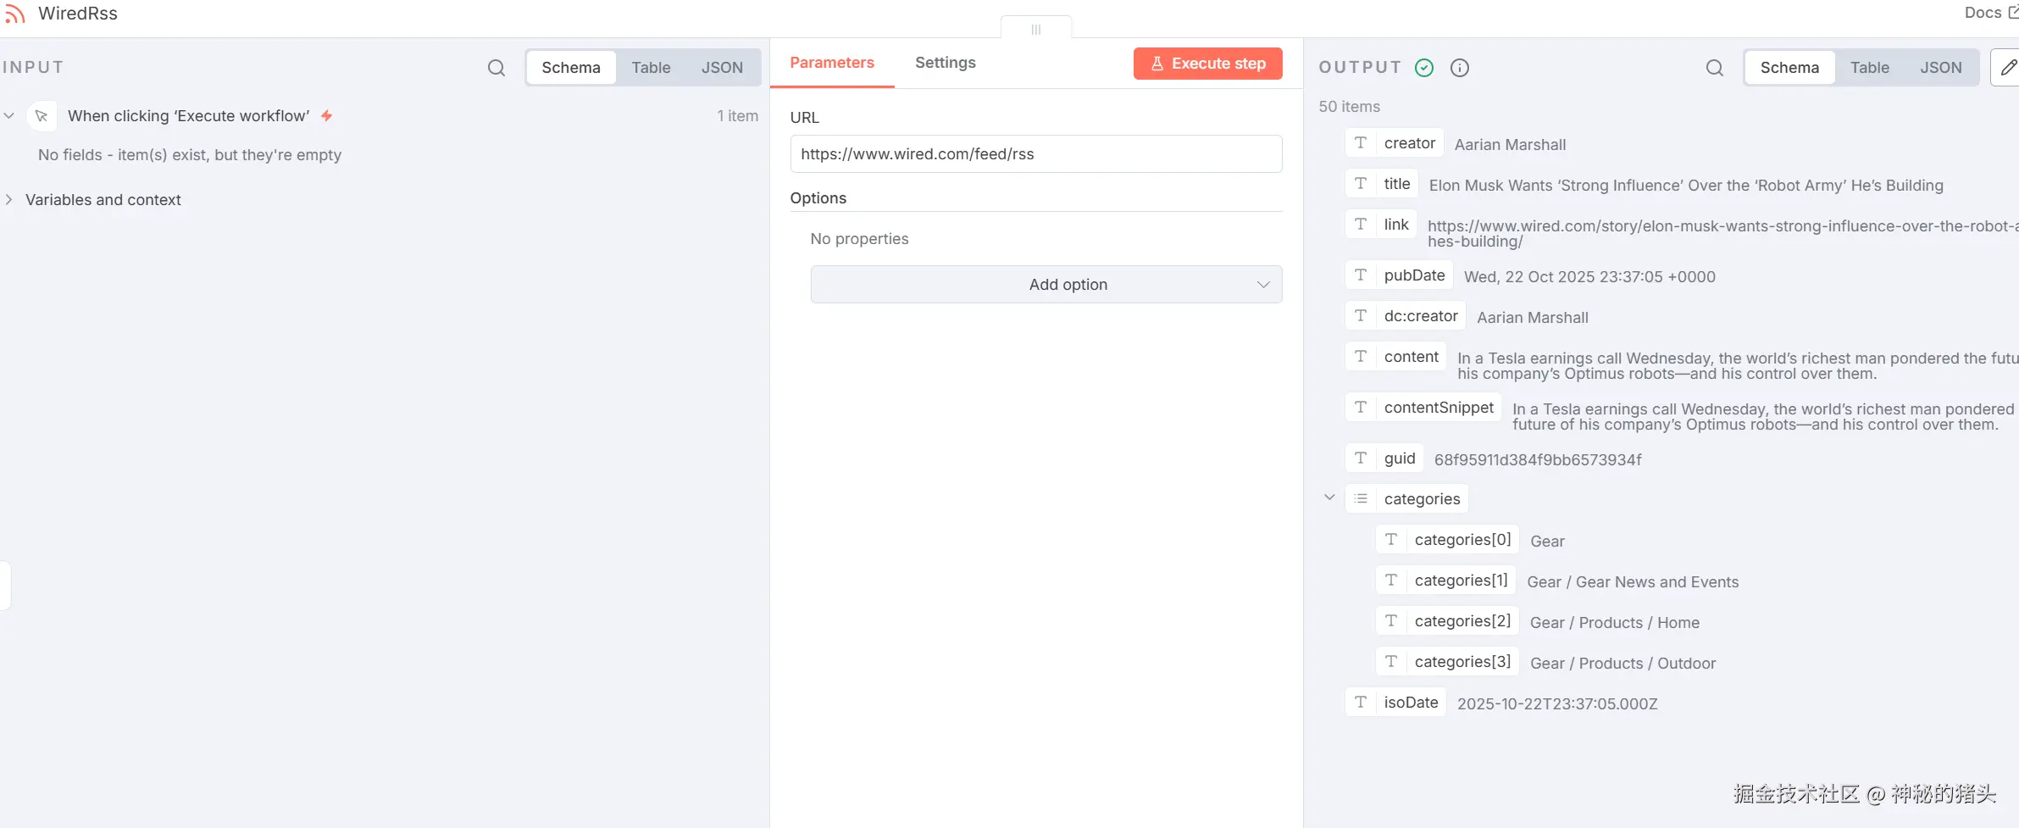
Task: Click the pubDate field type icon
Action: pos(1361,275)
